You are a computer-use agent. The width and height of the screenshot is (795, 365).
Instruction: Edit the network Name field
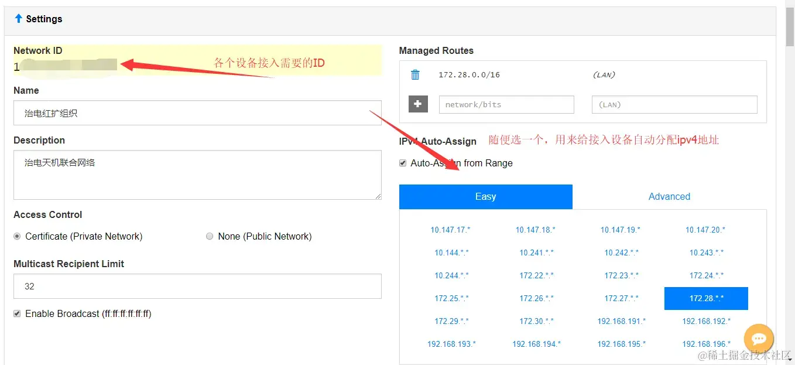tap(197, 113)
